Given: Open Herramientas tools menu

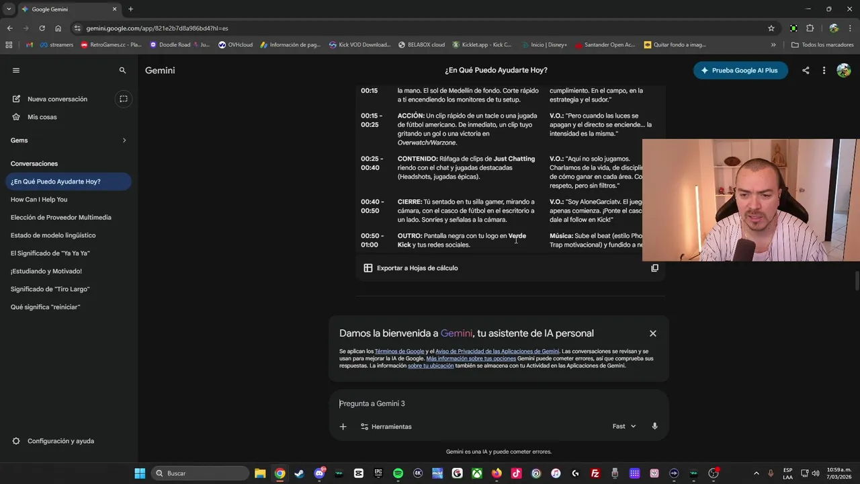Looking at the screenshot, I should tap(386, 427).
